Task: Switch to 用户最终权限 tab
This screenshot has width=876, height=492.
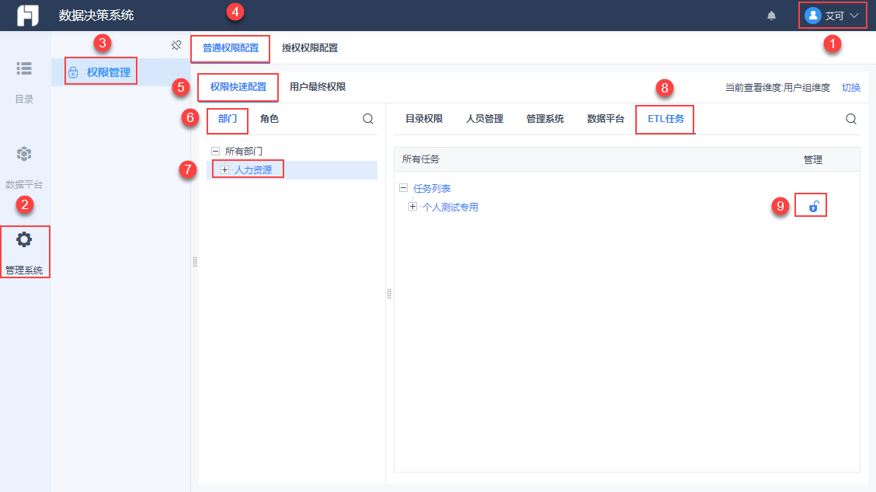Action: (318, 86)
